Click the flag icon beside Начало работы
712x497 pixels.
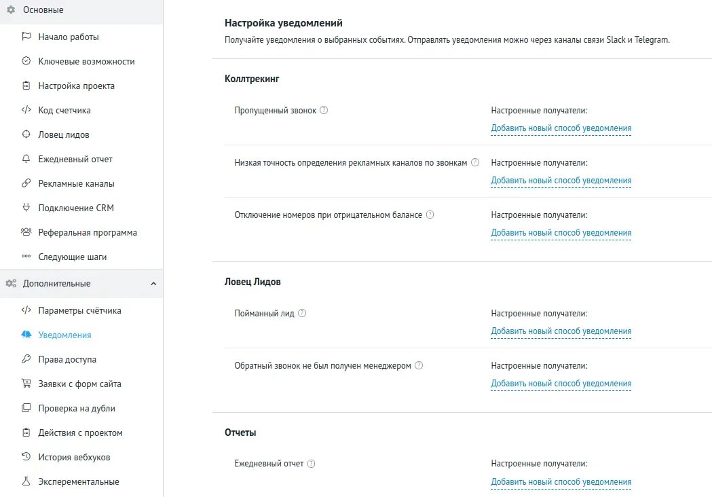(26, 37)
